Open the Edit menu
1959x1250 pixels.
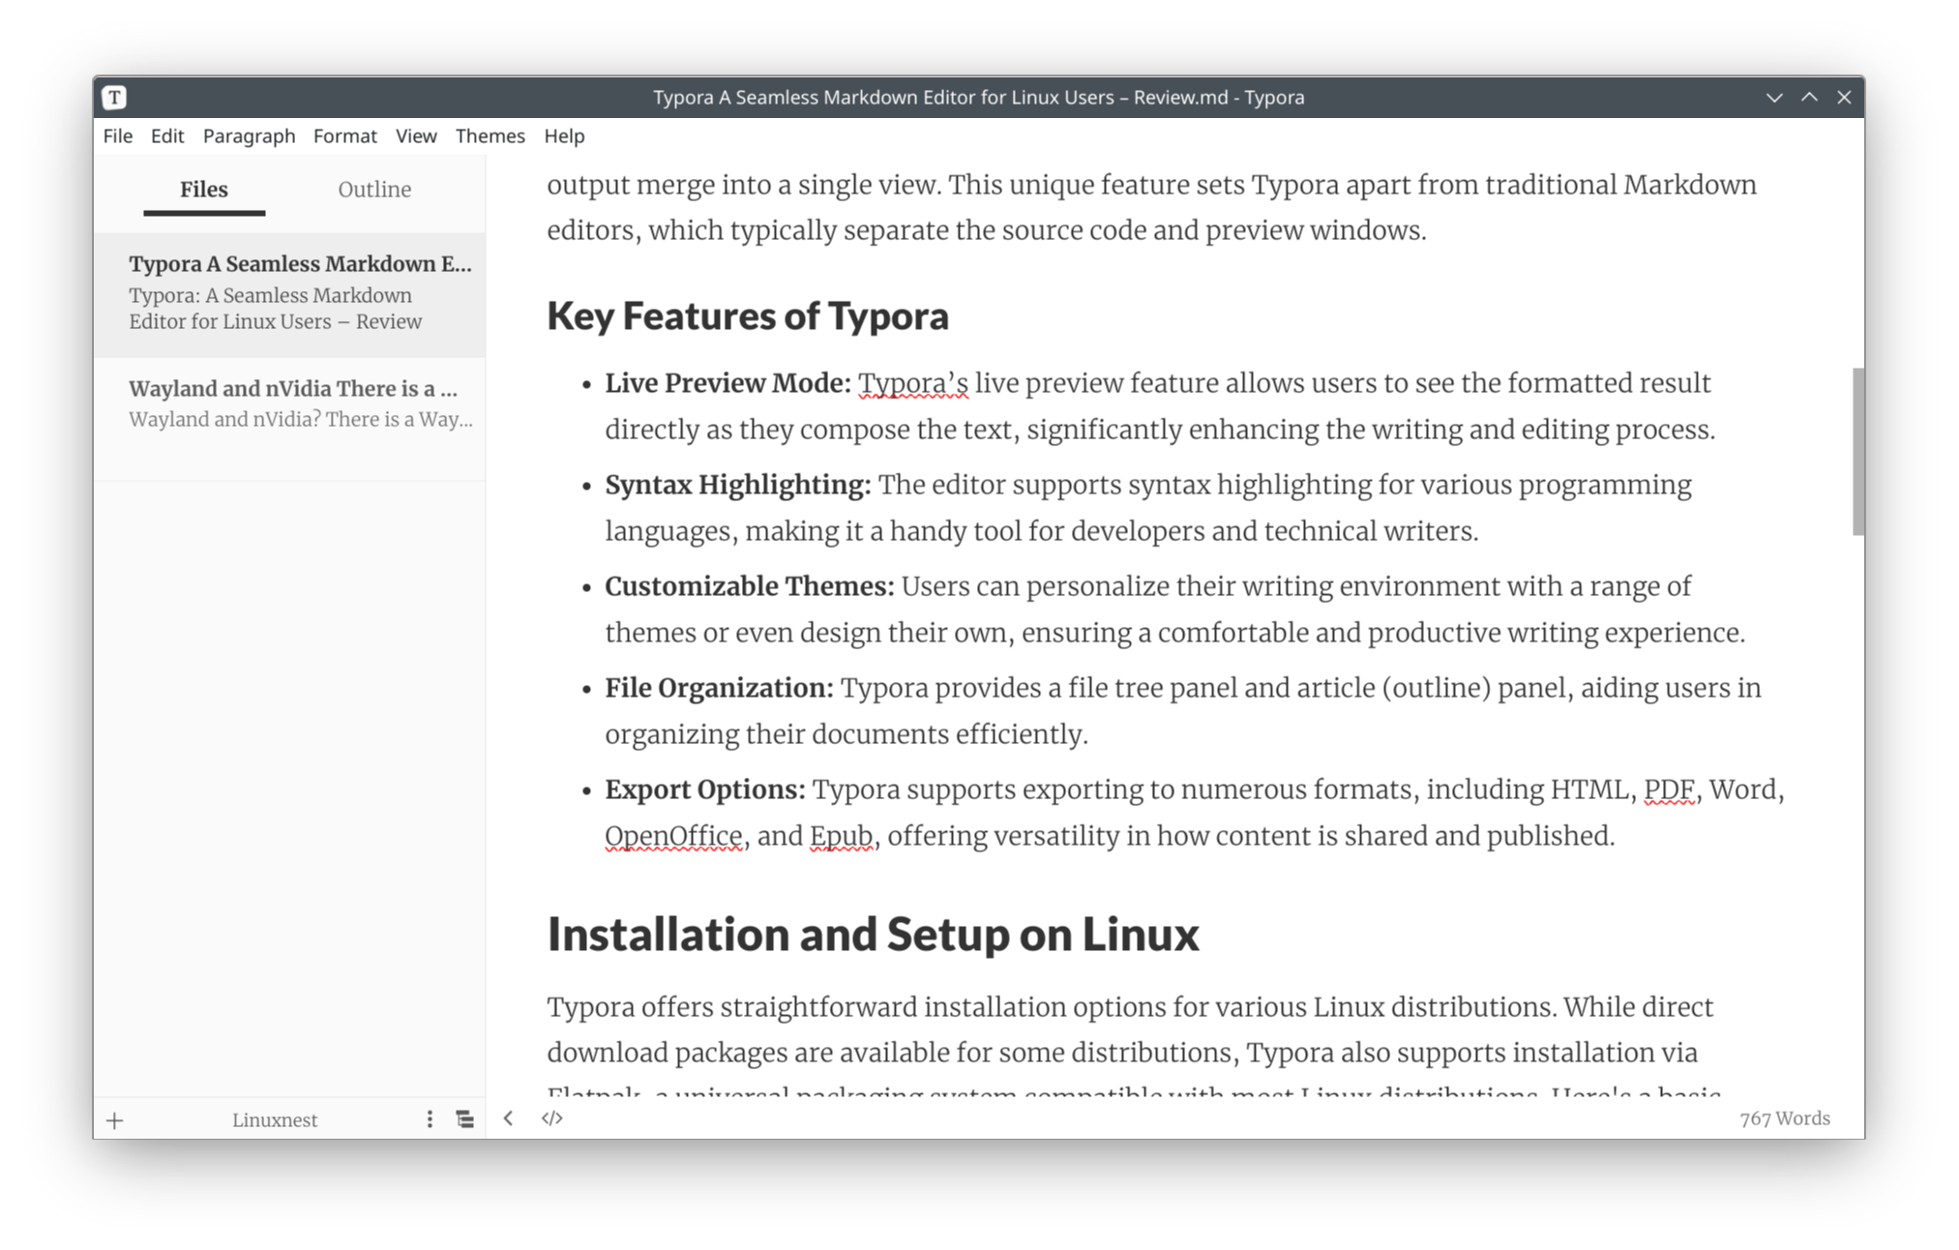pyautogui.click(x=166, y=135)
